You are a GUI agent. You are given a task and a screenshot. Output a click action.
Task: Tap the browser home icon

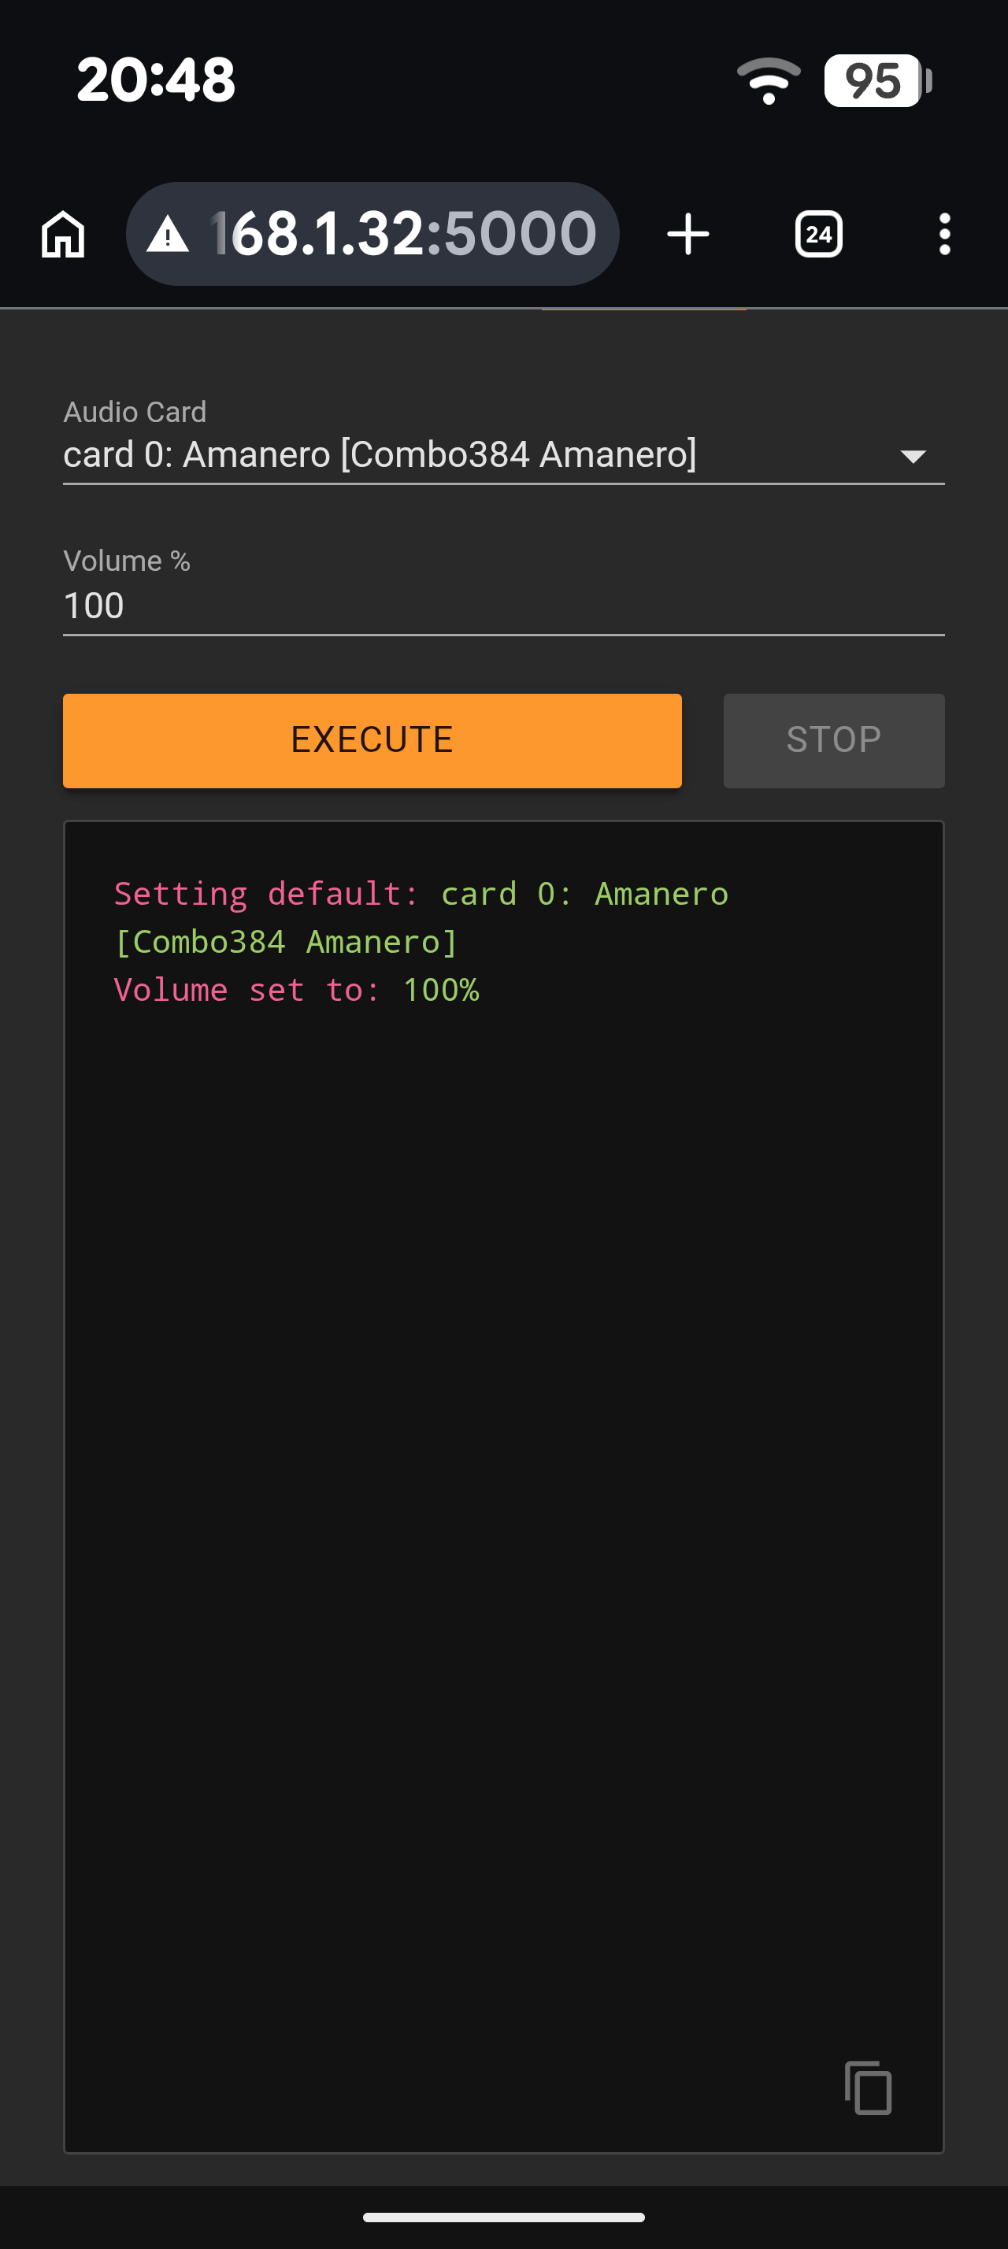click(x=63, y=234)
